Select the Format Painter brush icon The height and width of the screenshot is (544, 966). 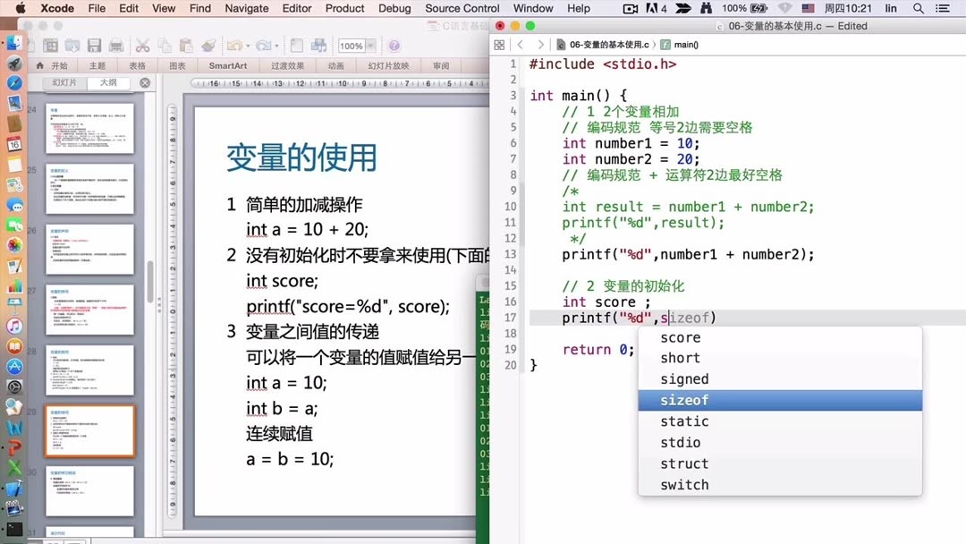pyautogui.click(x=207, y=43)
